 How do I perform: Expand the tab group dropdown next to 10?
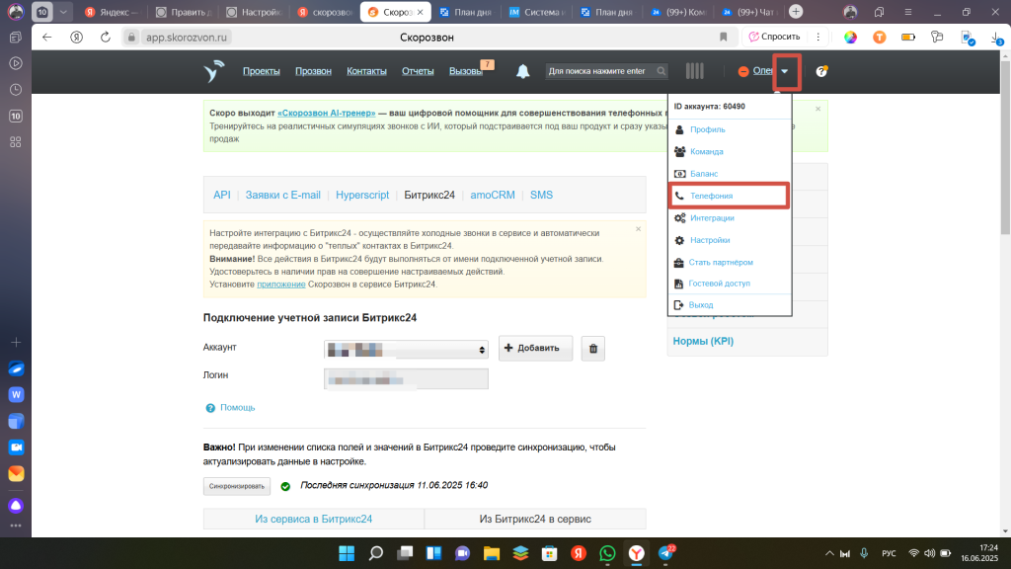63,12
